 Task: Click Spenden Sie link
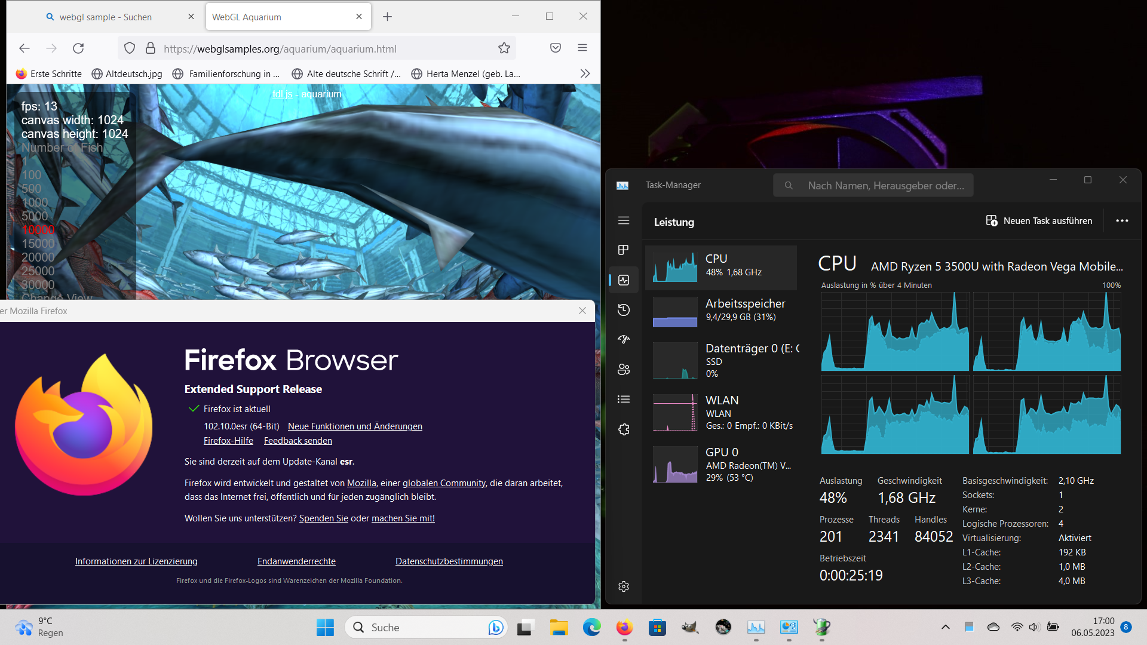tap(323, 518)
